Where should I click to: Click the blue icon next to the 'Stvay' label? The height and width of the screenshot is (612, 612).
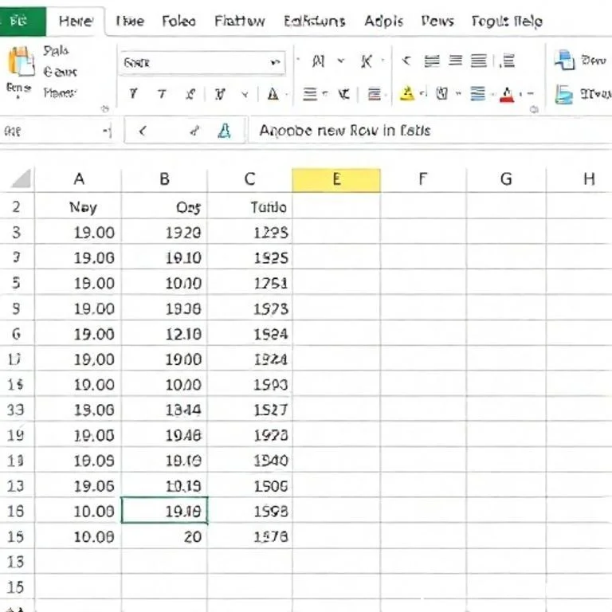tap(564, 94)
